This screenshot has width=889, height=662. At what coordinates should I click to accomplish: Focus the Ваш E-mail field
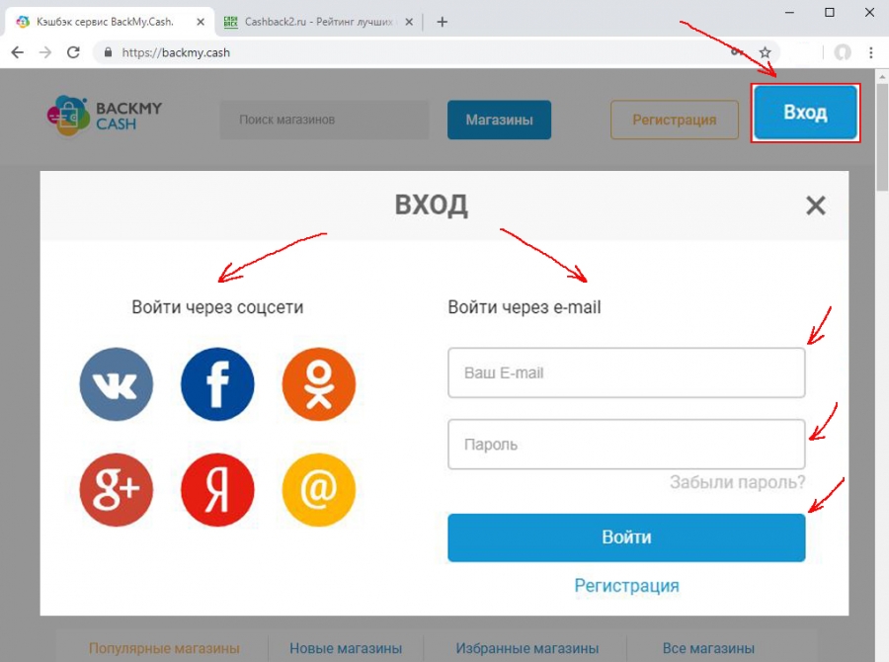[626, 372]
